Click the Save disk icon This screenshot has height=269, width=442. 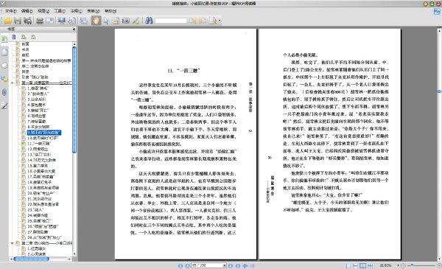[18, 21]
